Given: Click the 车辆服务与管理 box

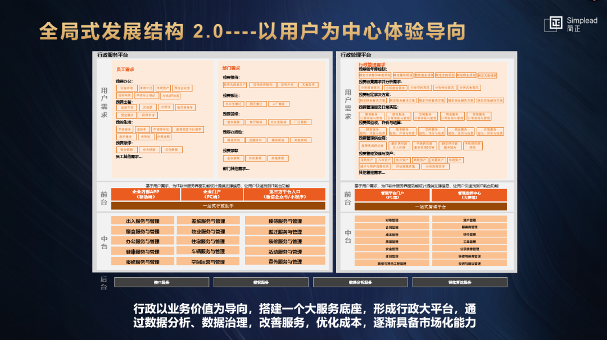Looking at the screenshot, I should pyautogui.click(x=209, y=251).
